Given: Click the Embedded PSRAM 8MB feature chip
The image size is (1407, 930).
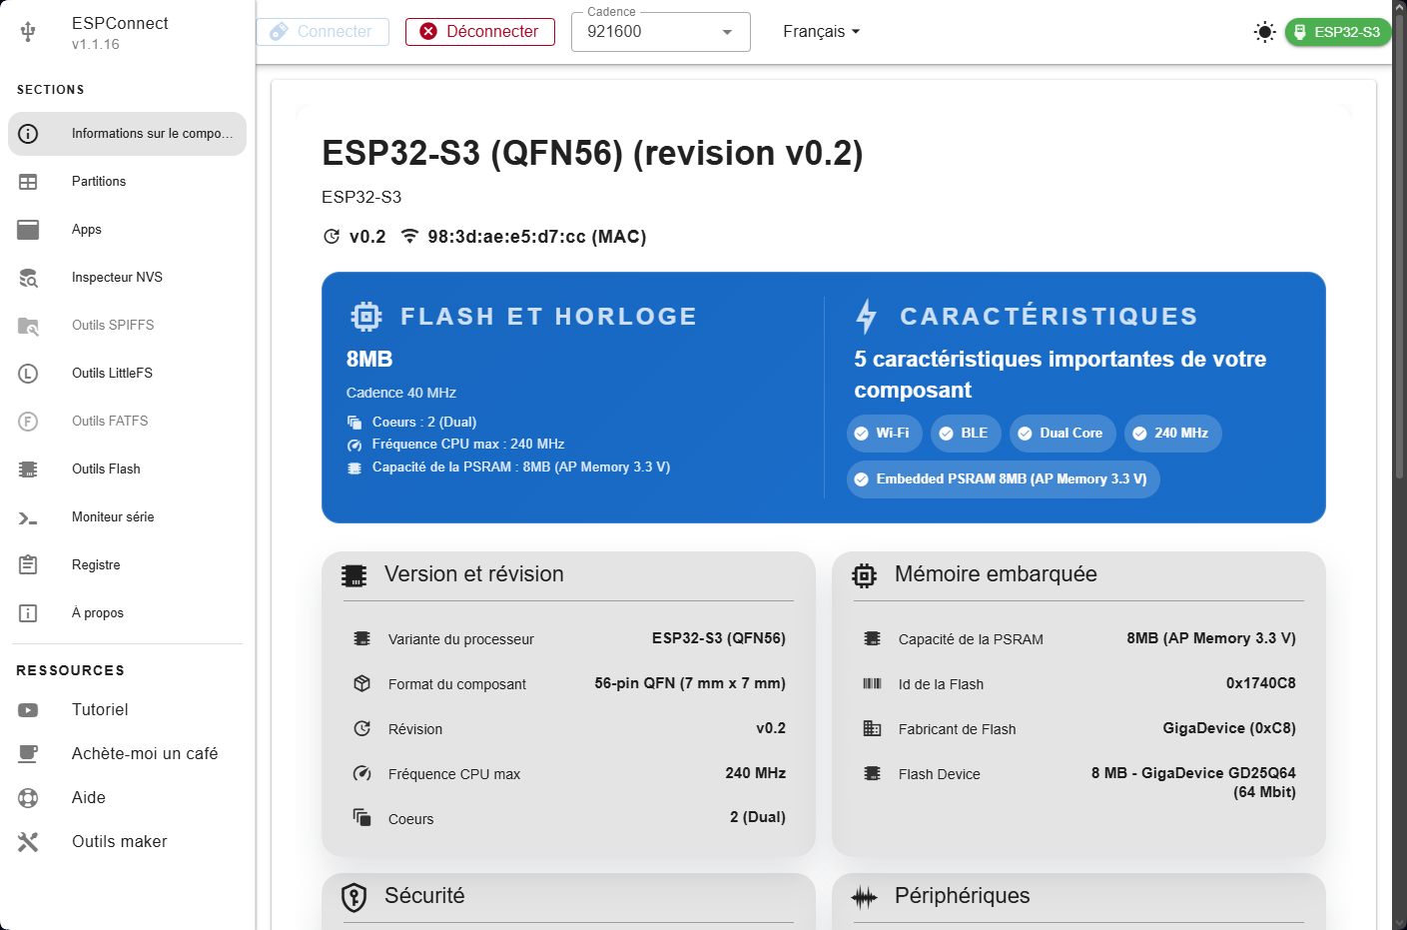Looking at the screenshot, I should [x=1003, y=479].
